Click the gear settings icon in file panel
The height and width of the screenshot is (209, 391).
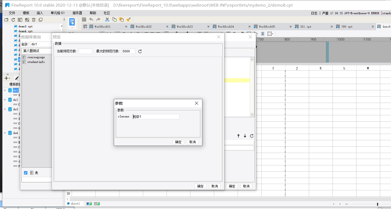27,20
